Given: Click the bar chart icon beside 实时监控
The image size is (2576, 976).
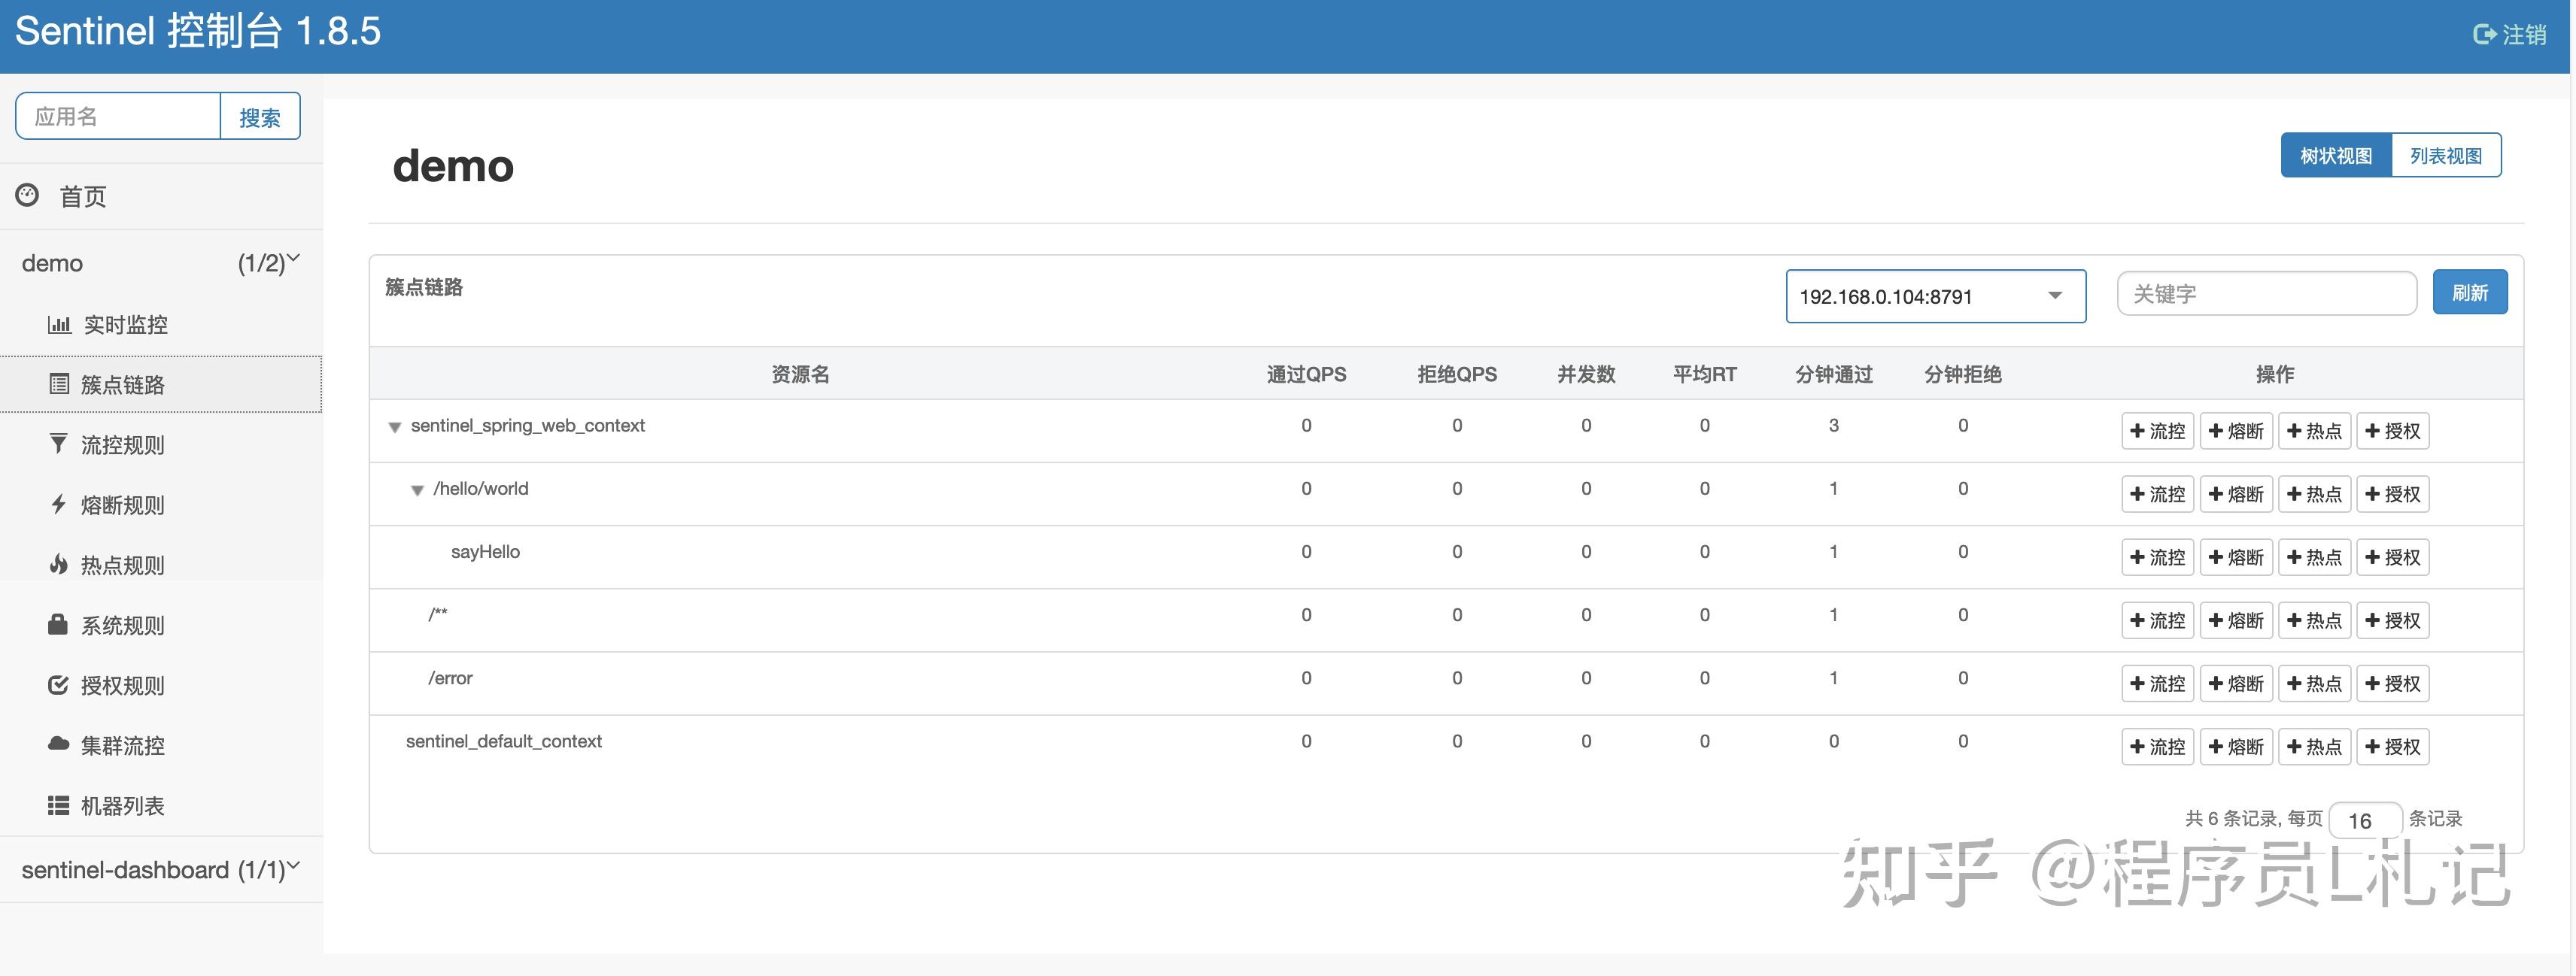Looking at the screenshot, I should [x=59, y=325].
